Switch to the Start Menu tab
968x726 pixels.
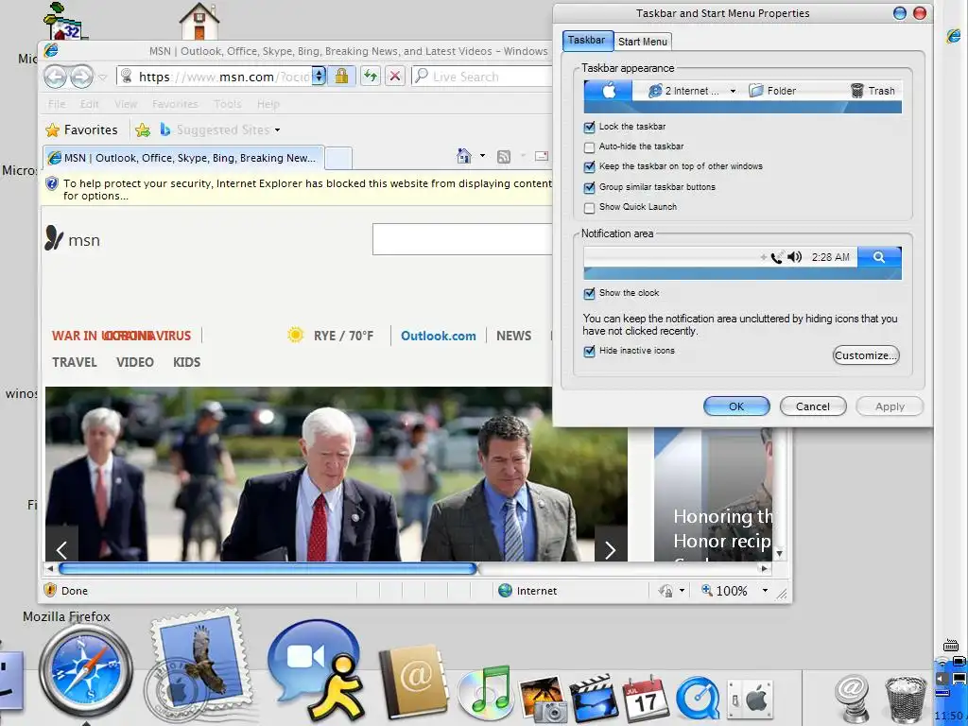click(x=643, y=42)
